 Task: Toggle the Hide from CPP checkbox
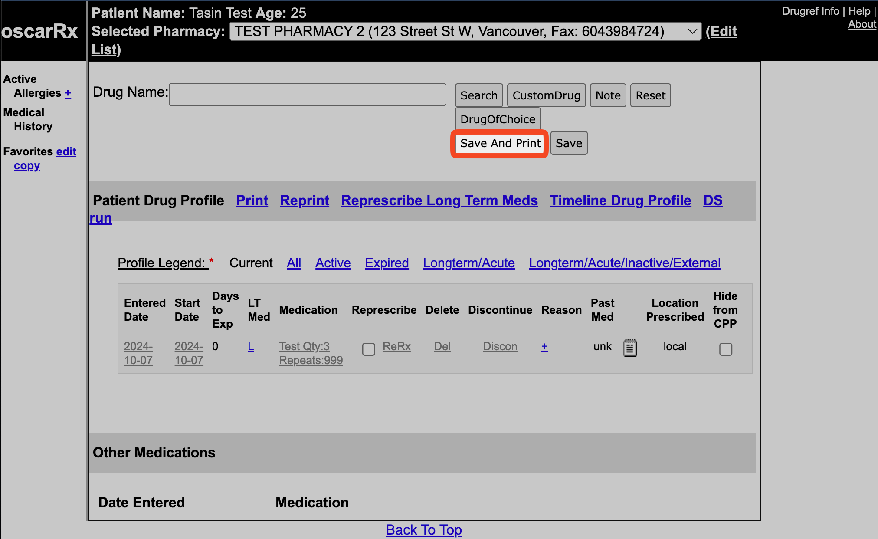[725, 349]
